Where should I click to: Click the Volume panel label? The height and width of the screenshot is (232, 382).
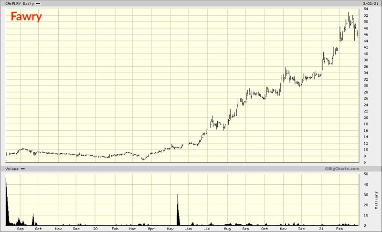pos(12,169)
